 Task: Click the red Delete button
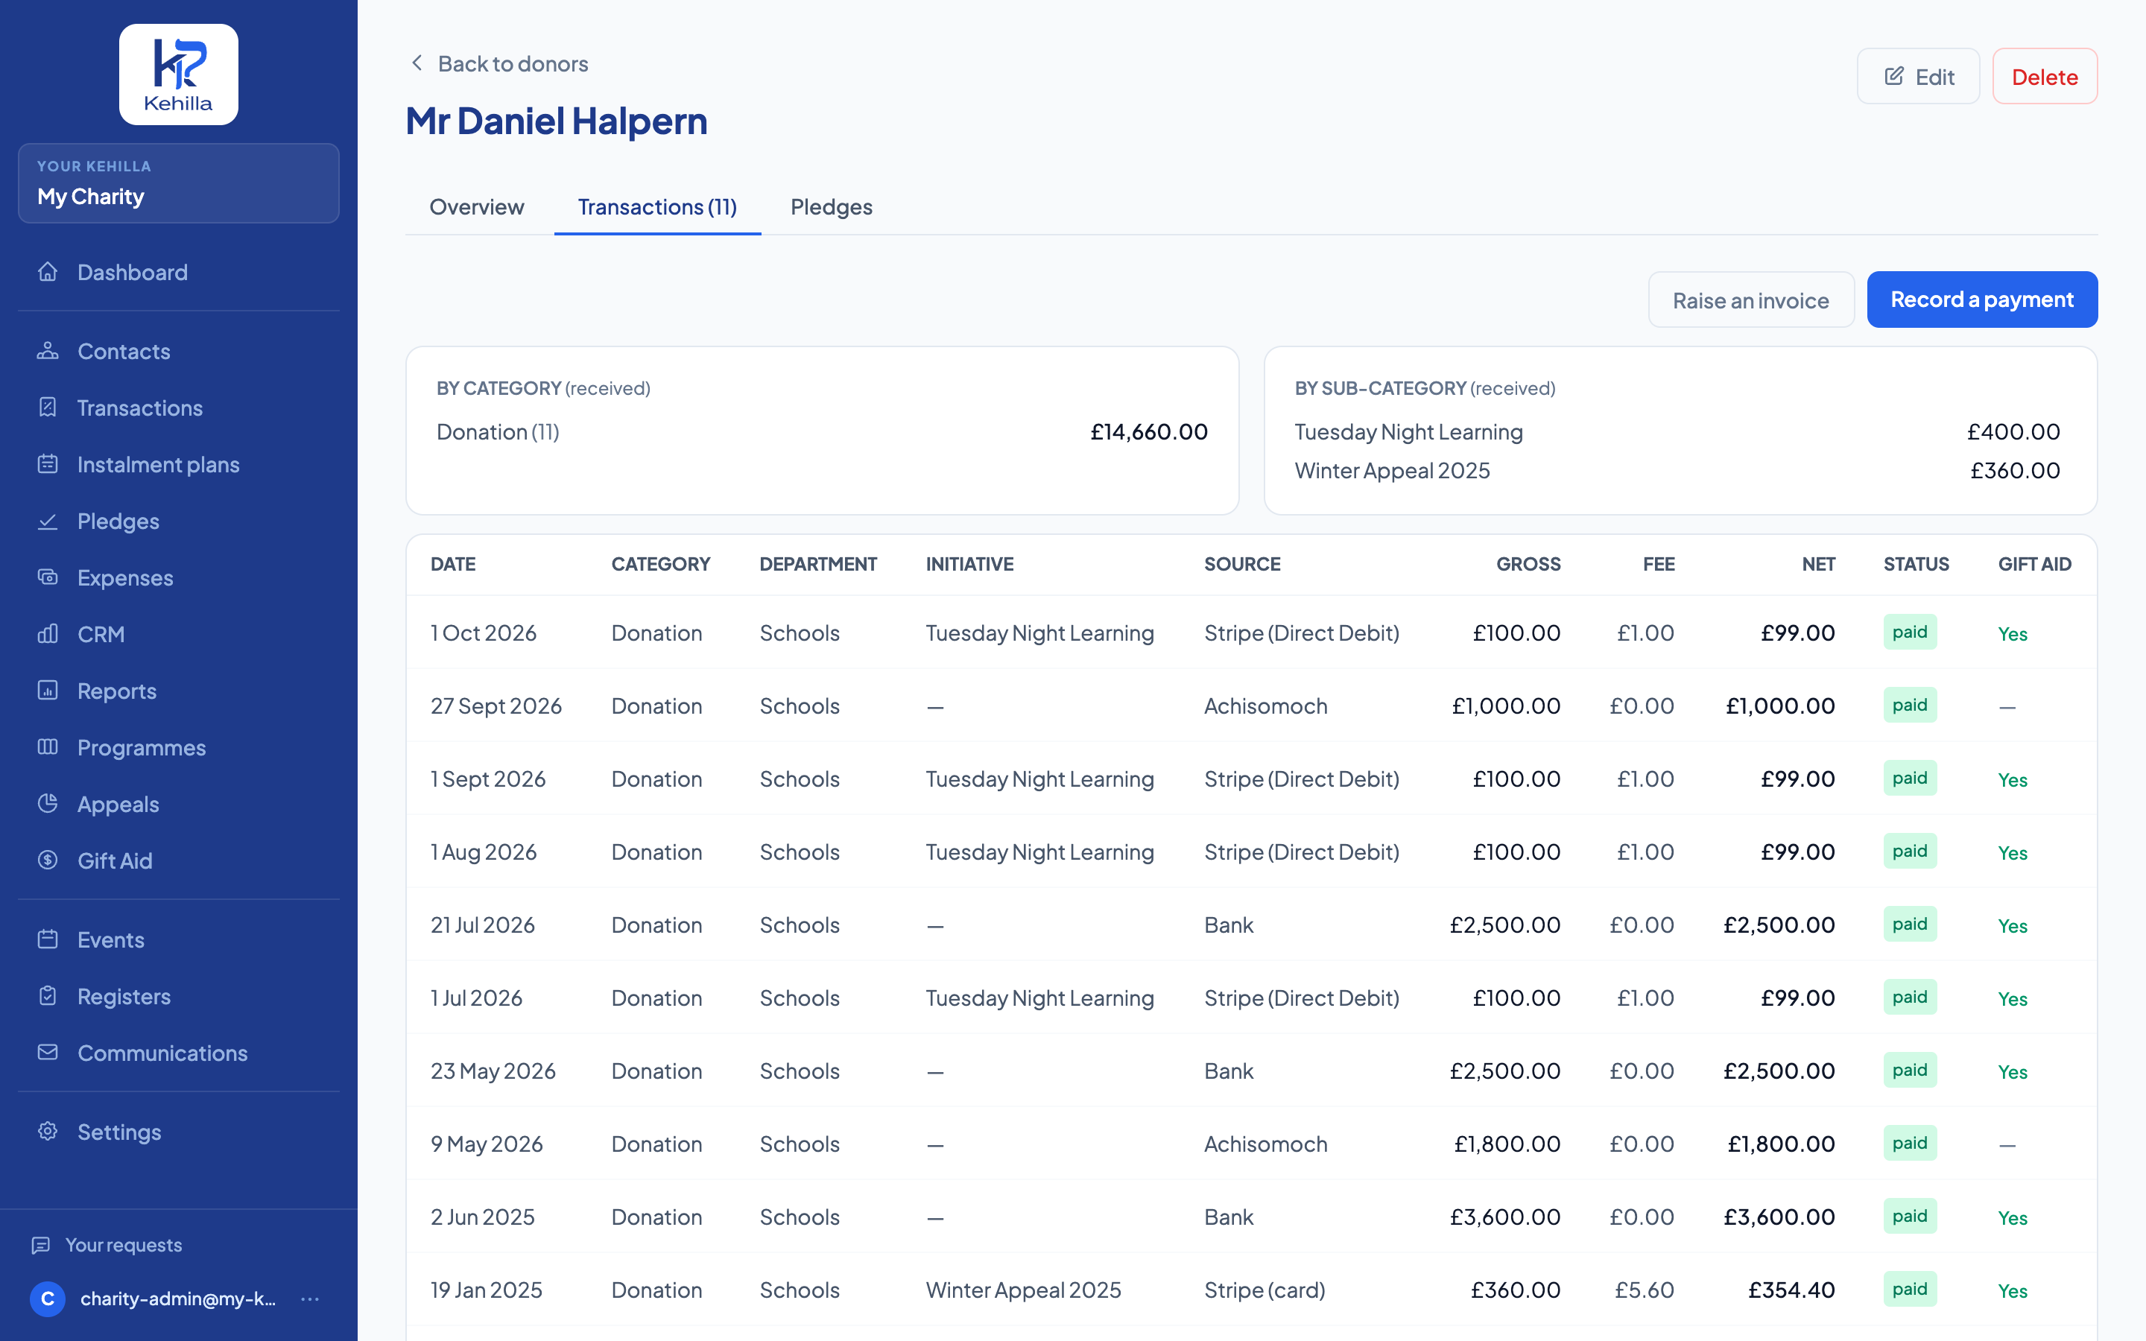2045,76
